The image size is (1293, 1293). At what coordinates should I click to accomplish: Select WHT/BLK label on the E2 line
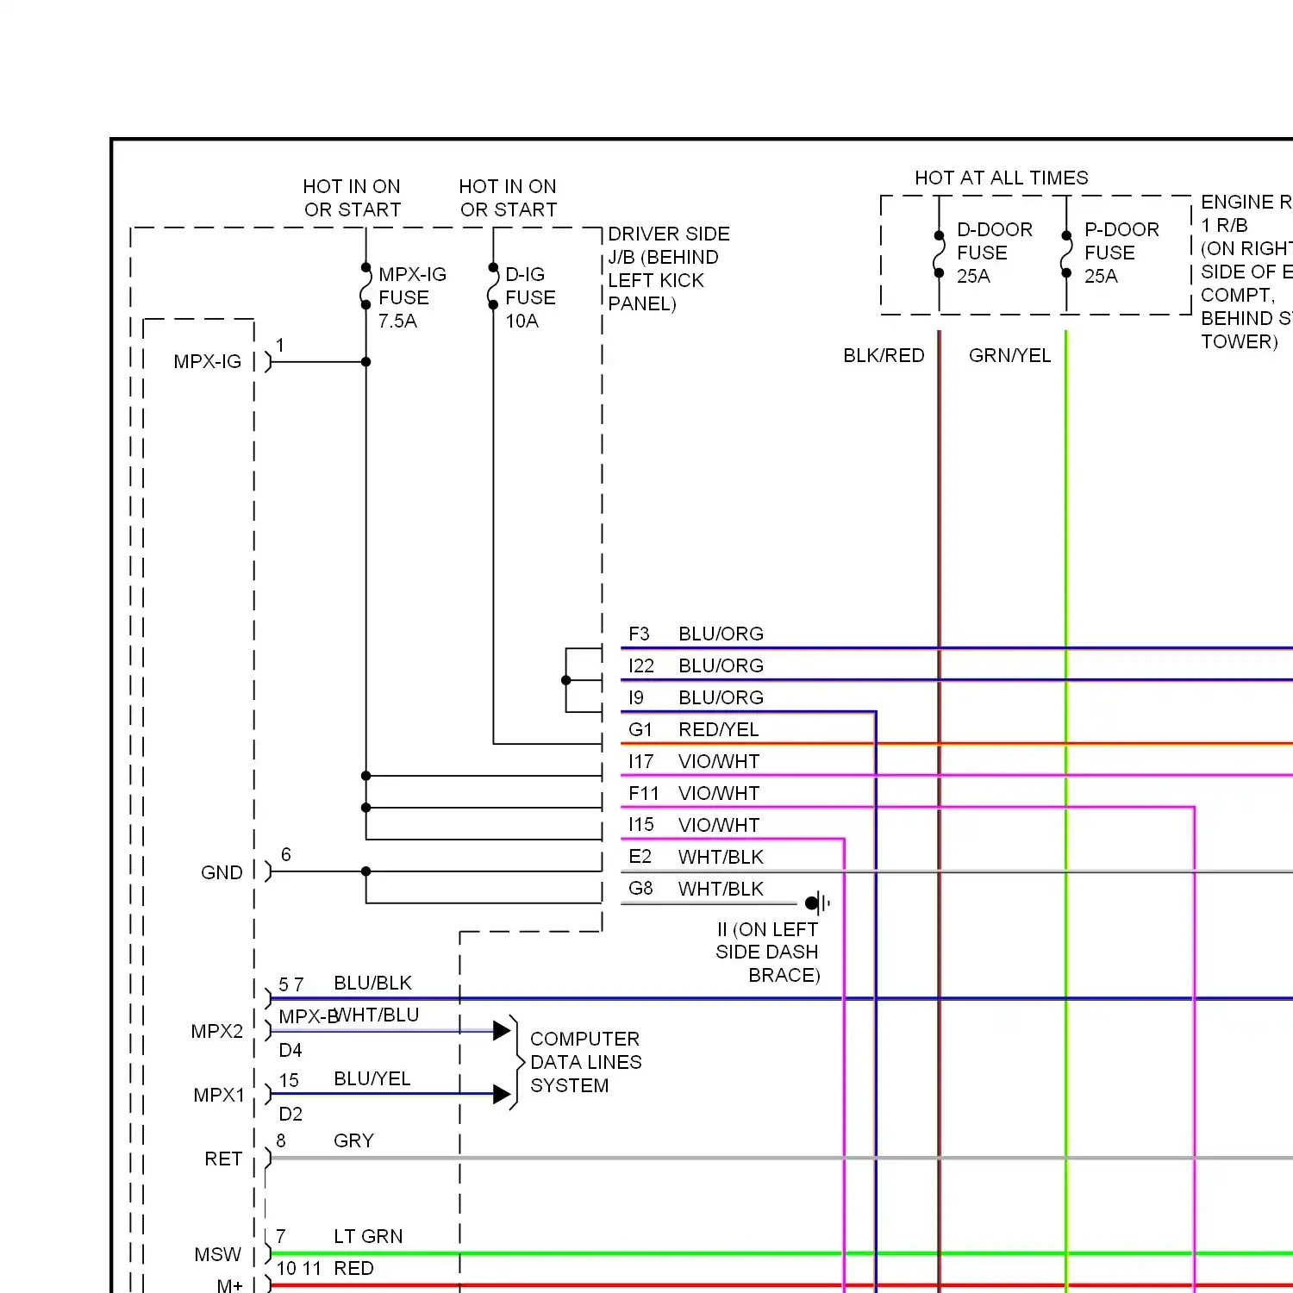tap(721, 857)
